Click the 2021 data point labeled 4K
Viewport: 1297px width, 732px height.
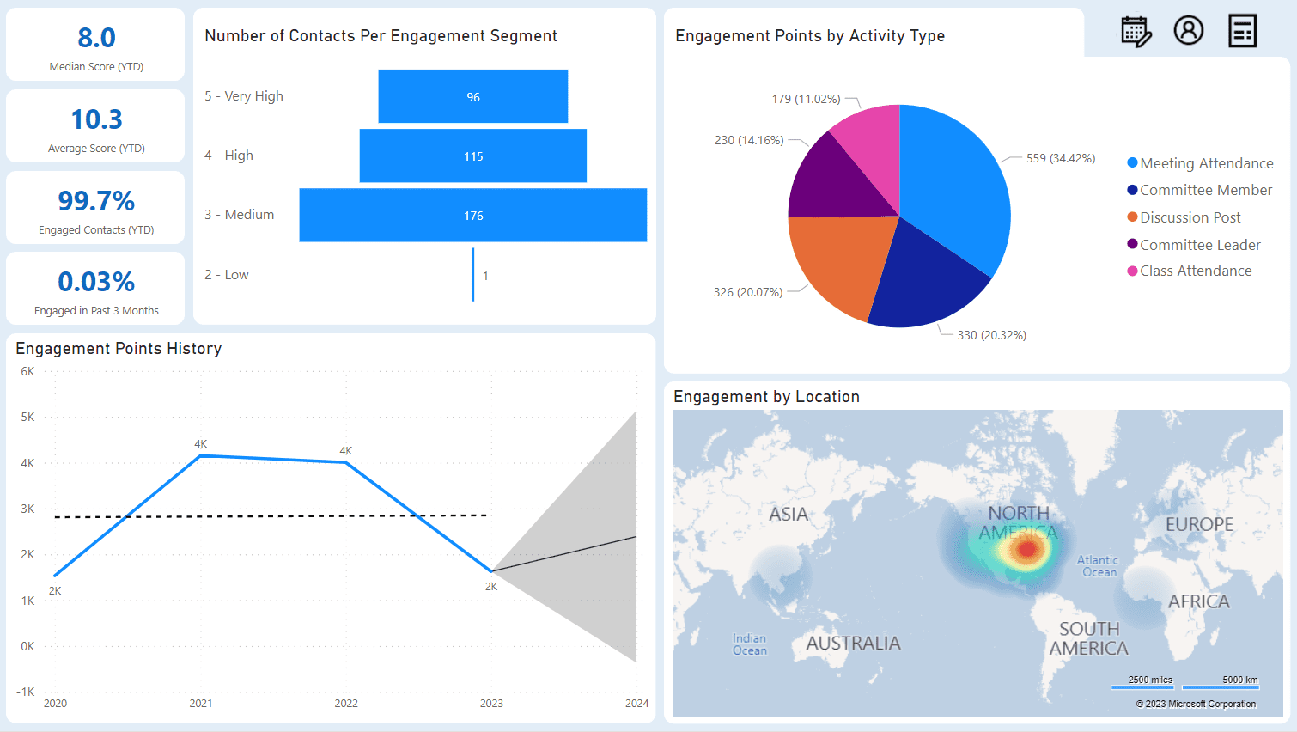(x=201, y=456)
